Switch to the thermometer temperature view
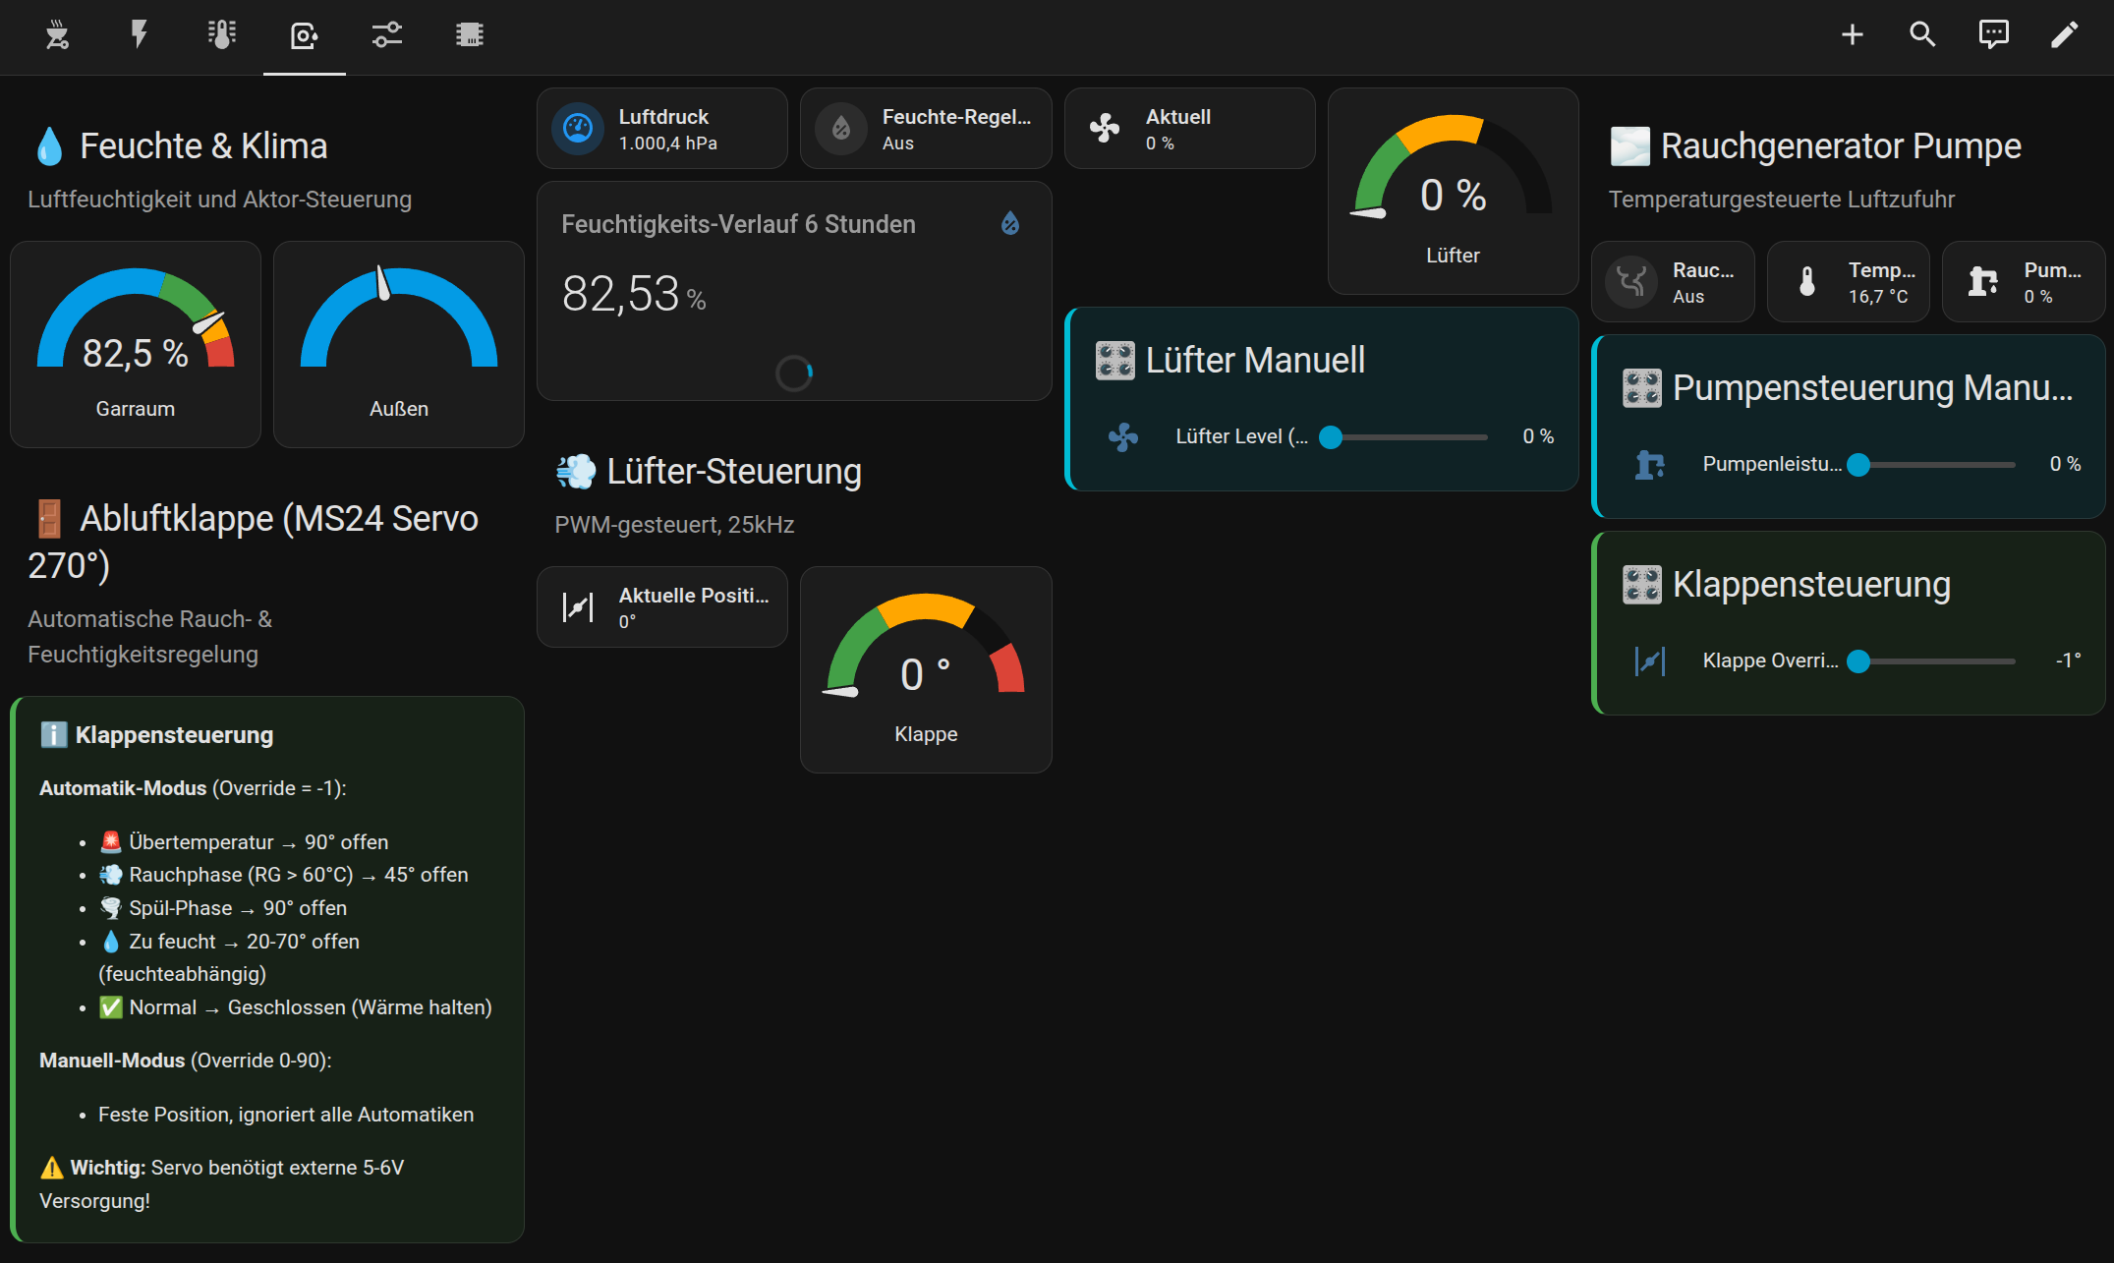The width and height of the screenshot is (2114, 1263). [221, 35]
